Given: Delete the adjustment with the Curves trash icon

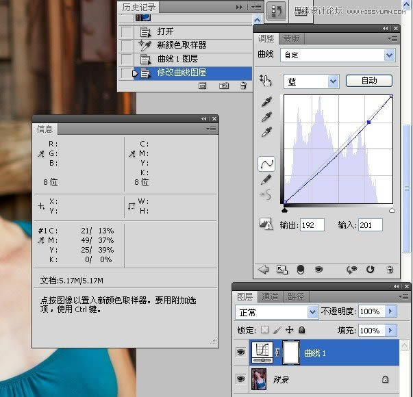Looking at the screenshot, I should [390, 270].
